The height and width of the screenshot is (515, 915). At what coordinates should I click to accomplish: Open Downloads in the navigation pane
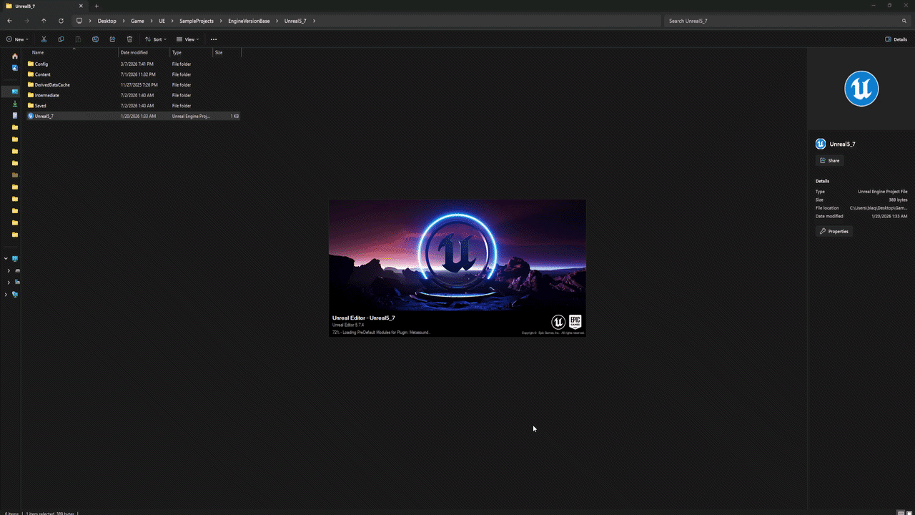(15, 104)
